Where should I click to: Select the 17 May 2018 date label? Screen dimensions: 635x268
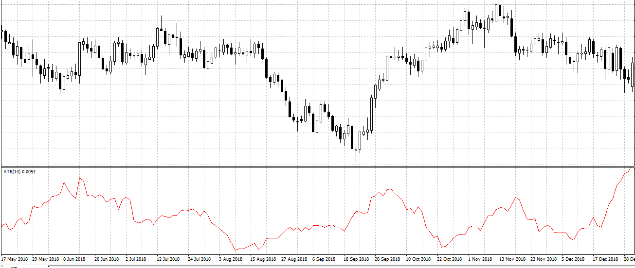pos(15,259)
